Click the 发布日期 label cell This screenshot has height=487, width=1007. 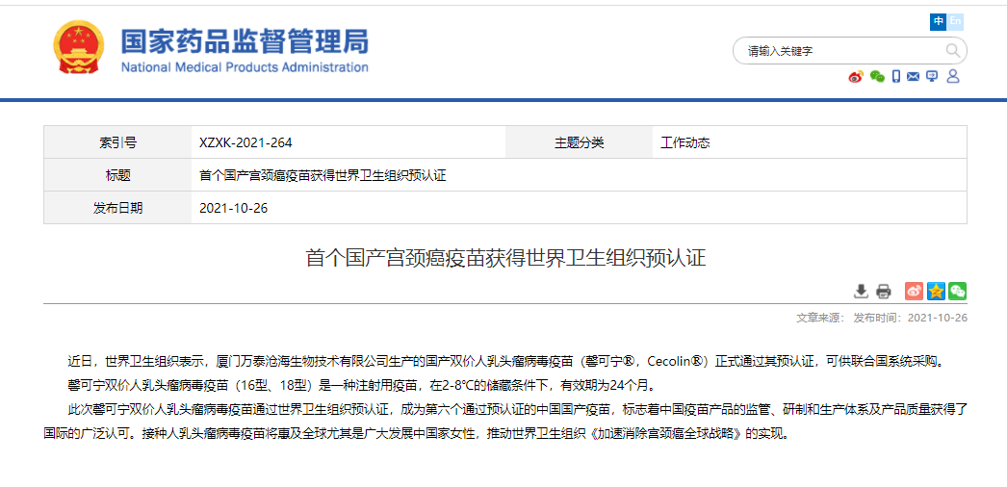pos(117,208)
